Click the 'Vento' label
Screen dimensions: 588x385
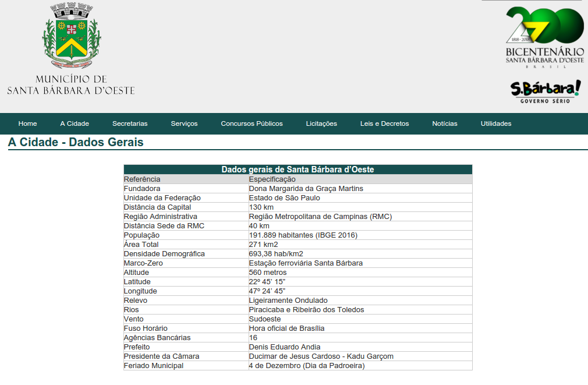(x=134, y=319)
